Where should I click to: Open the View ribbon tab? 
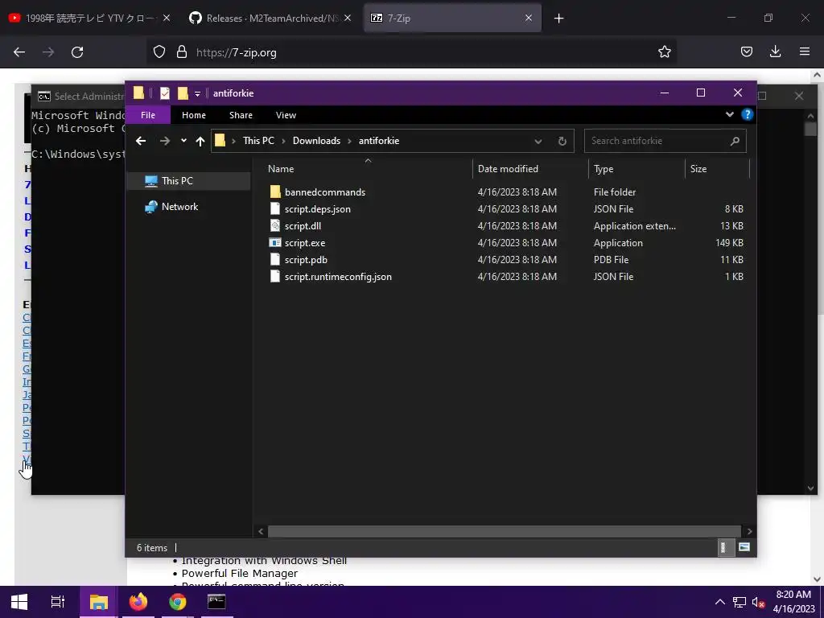coord(286,115)
